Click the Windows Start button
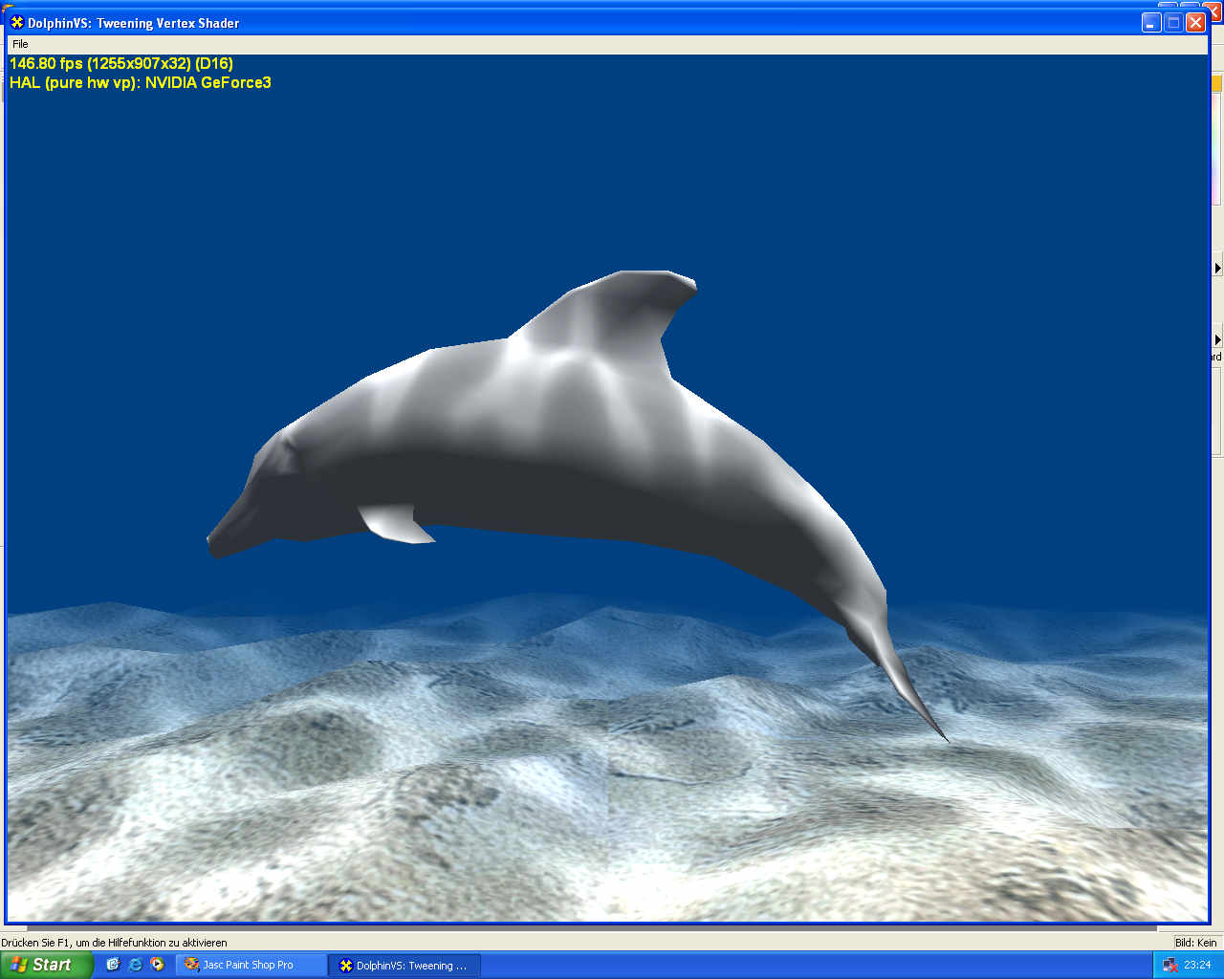 (x=46, y=965)
